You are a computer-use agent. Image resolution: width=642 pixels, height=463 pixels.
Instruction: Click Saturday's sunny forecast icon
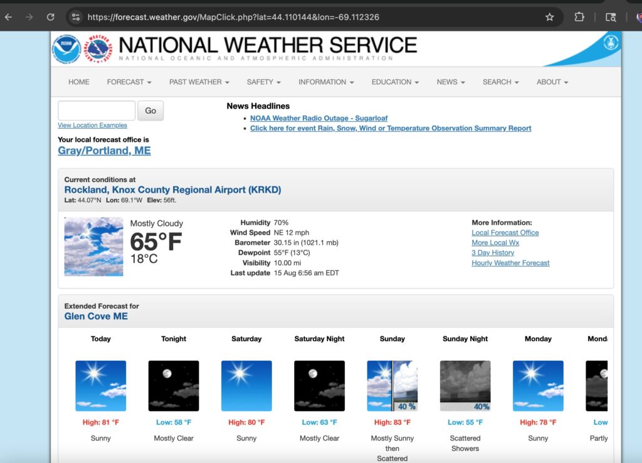tap(246, 386)
